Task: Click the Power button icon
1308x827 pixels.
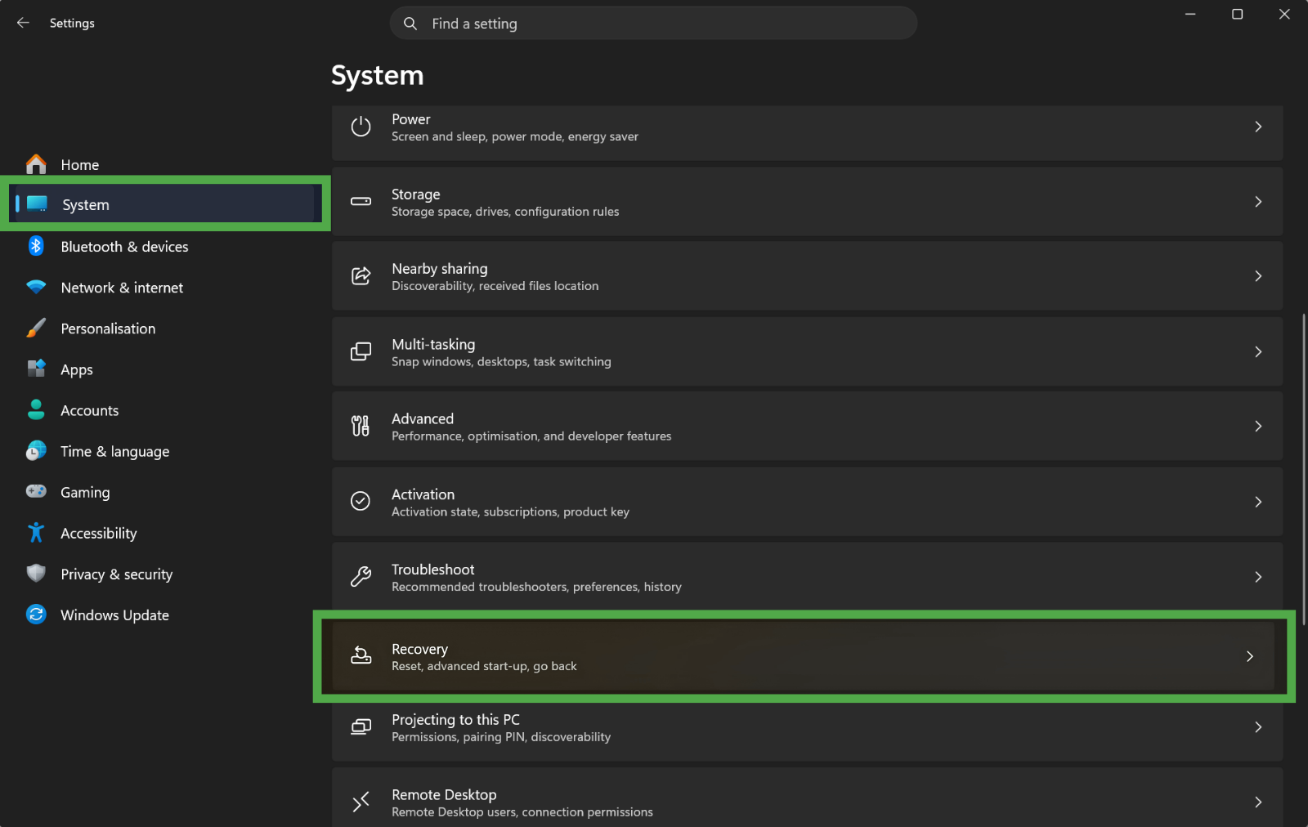Action: tap(361, 127)
